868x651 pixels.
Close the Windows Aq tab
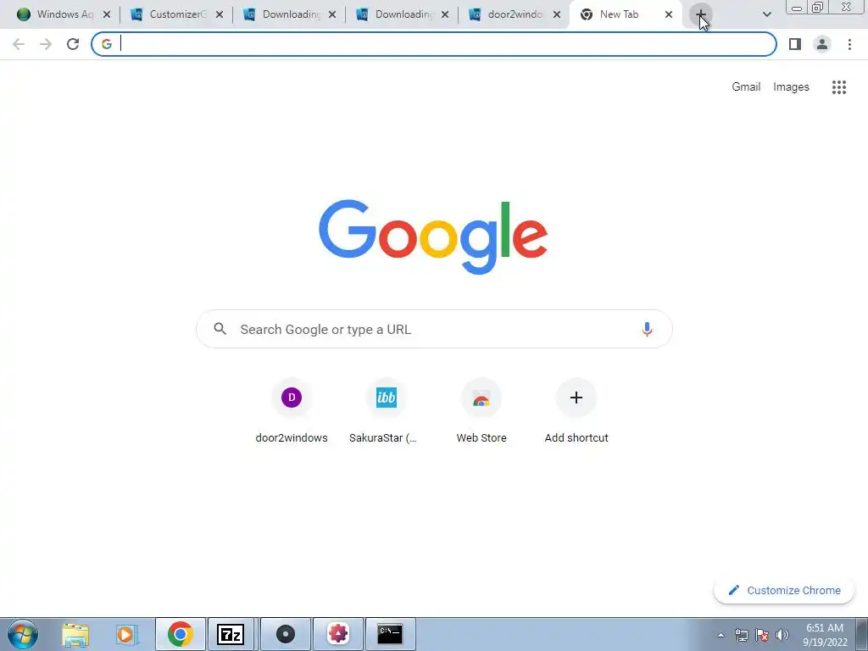pos(107,14)
